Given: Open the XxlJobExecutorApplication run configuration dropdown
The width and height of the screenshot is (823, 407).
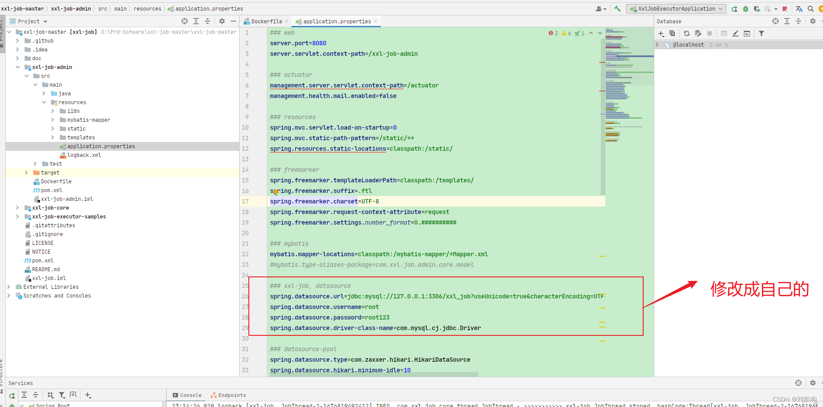Looking at the screenshot, I should [x=676, y=9].
